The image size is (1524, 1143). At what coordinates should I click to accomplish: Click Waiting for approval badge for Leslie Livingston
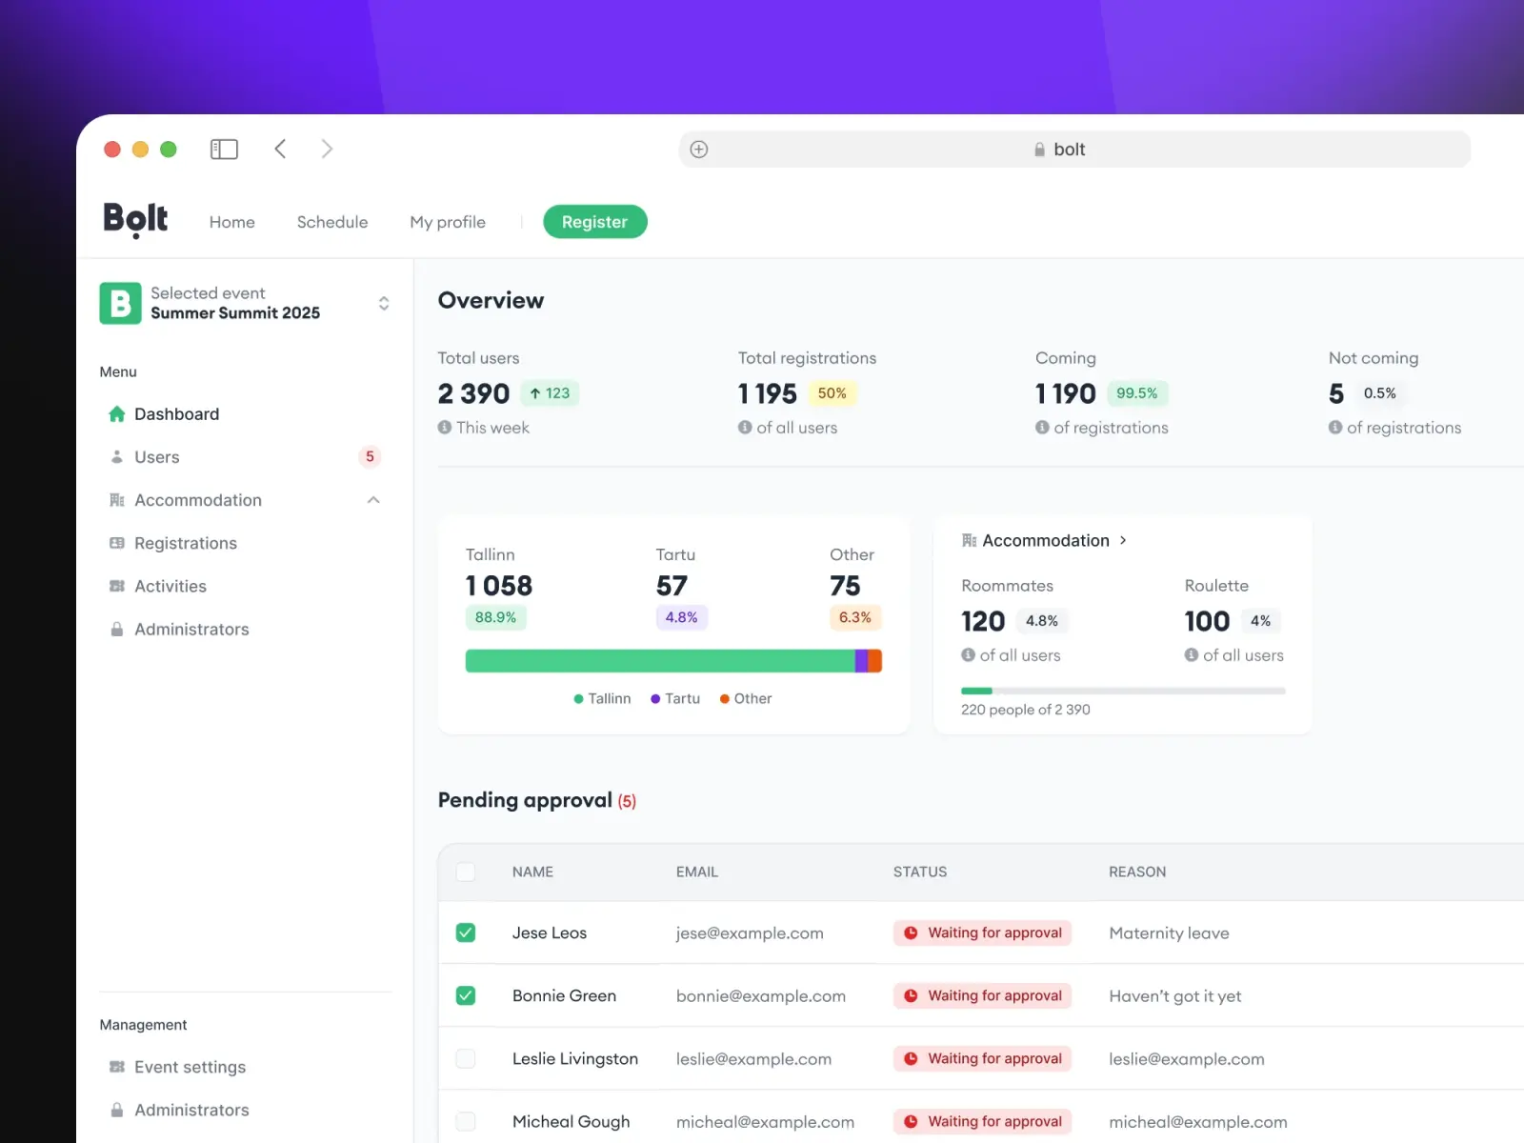coord(983,1058)
